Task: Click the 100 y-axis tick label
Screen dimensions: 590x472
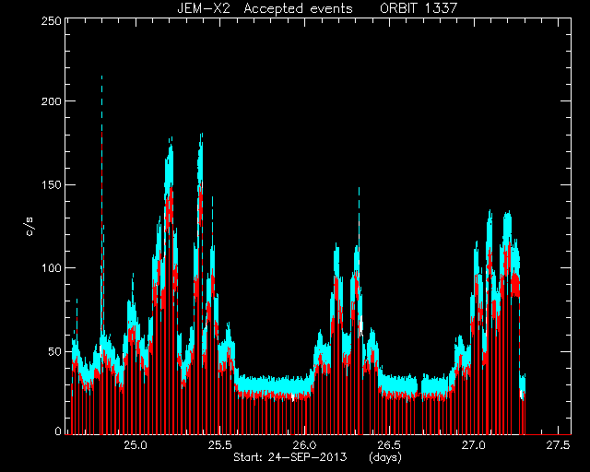Action: [52, 268]
